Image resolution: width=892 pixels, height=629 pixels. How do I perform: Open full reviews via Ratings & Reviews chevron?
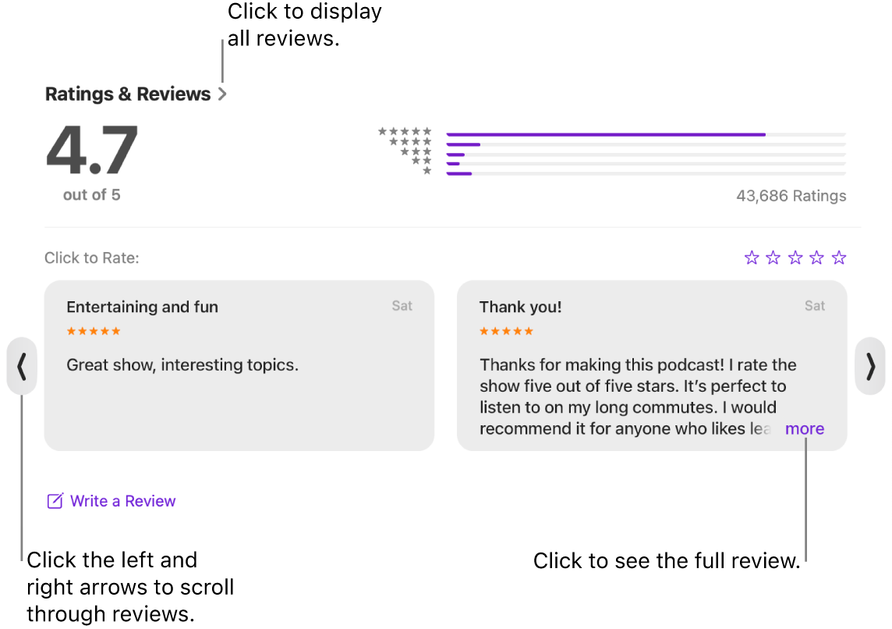(x=224, y=94)
